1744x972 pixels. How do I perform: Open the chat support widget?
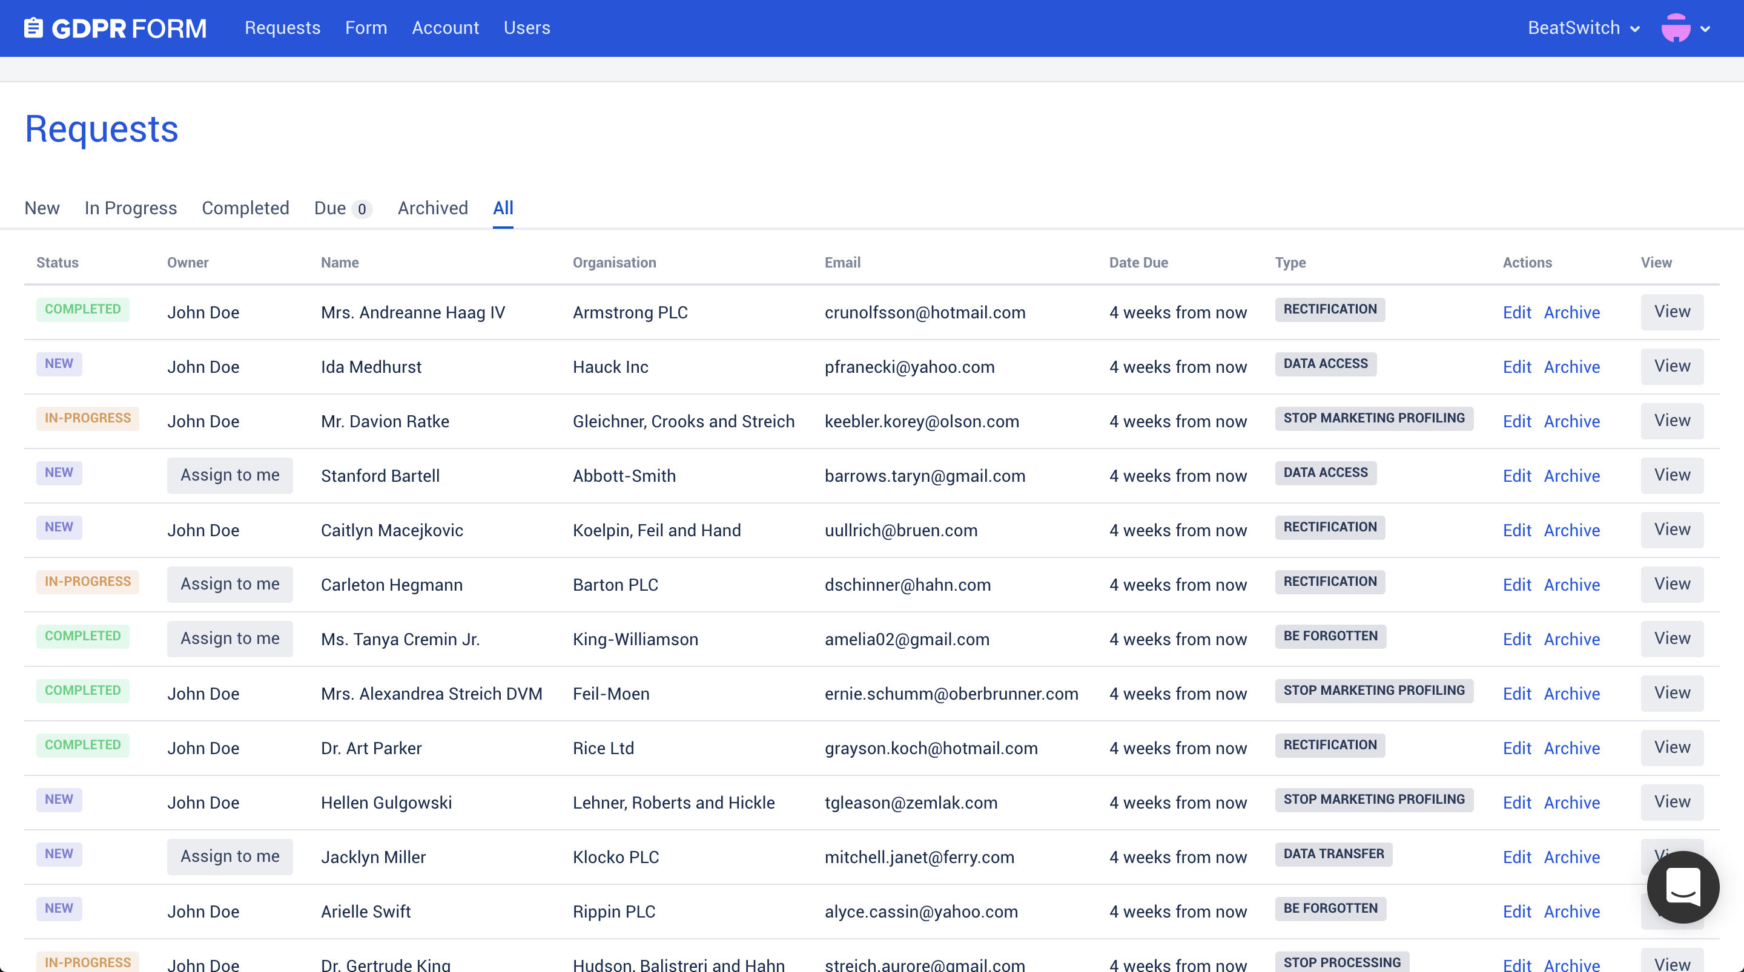[1682, 886]
